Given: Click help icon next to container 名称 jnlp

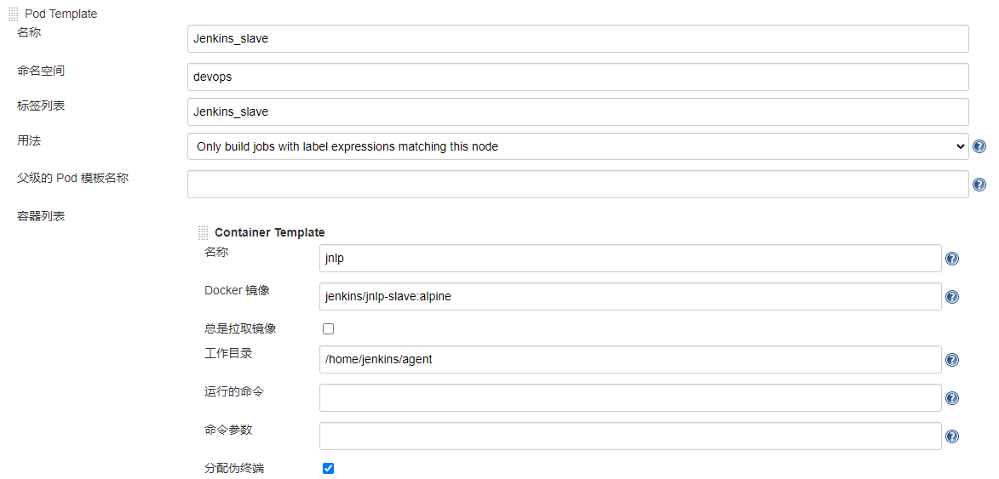Looking at the screenshot, I should pyautogui.click(x=952, y=259).
